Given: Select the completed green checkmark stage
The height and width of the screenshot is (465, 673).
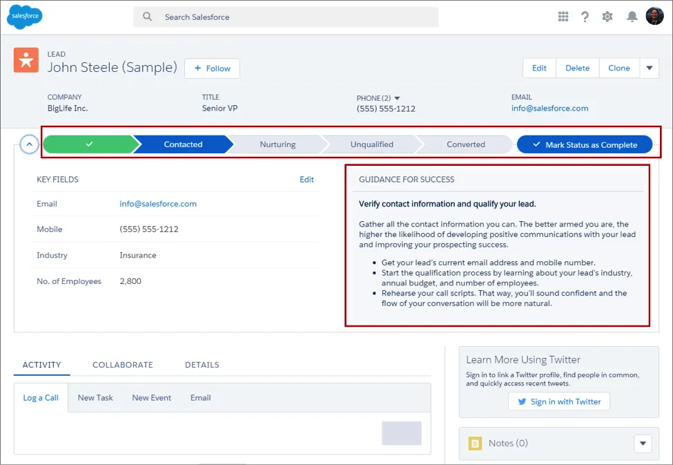Looking at the screenshot, I should point(88,144).
